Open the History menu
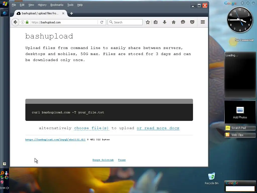 [x=42, y=5]
